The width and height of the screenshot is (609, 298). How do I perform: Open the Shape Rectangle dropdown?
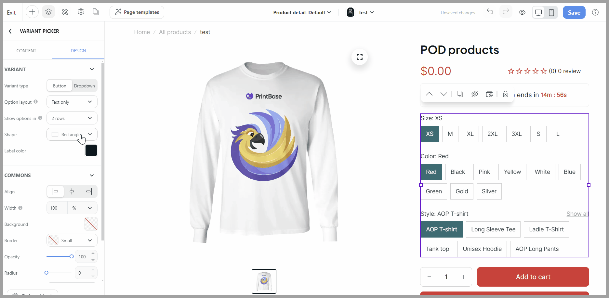pyautogui.click(x=72, y=135)
